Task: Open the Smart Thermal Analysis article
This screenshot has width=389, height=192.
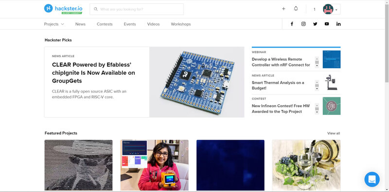Action: [278, 85]
